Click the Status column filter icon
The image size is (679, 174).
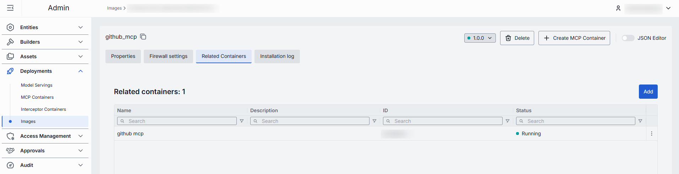point(640,121)
